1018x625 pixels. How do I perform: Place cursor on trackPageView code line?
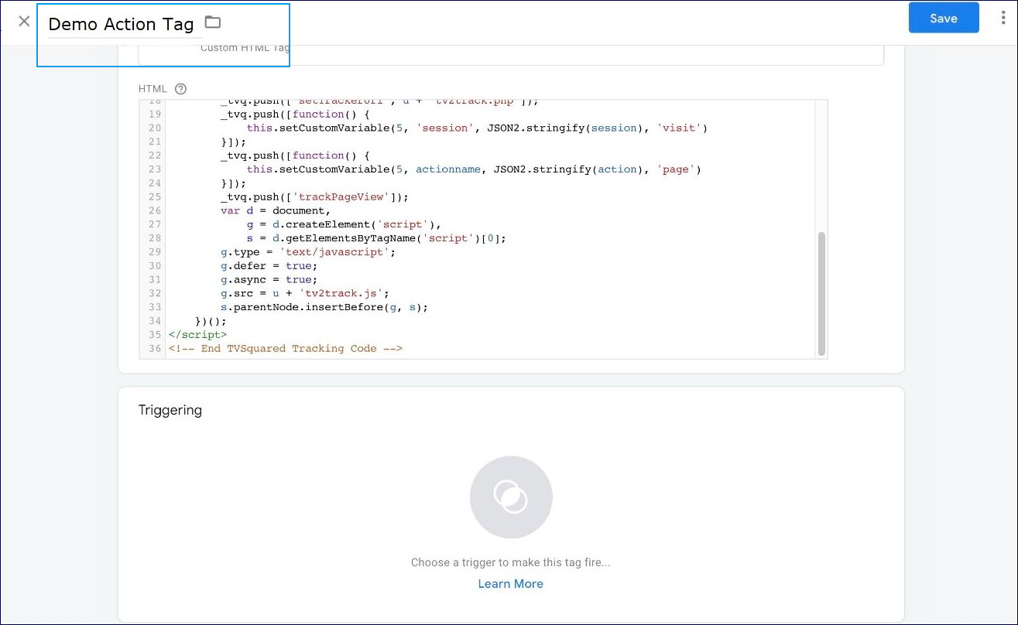coord(314,196)
